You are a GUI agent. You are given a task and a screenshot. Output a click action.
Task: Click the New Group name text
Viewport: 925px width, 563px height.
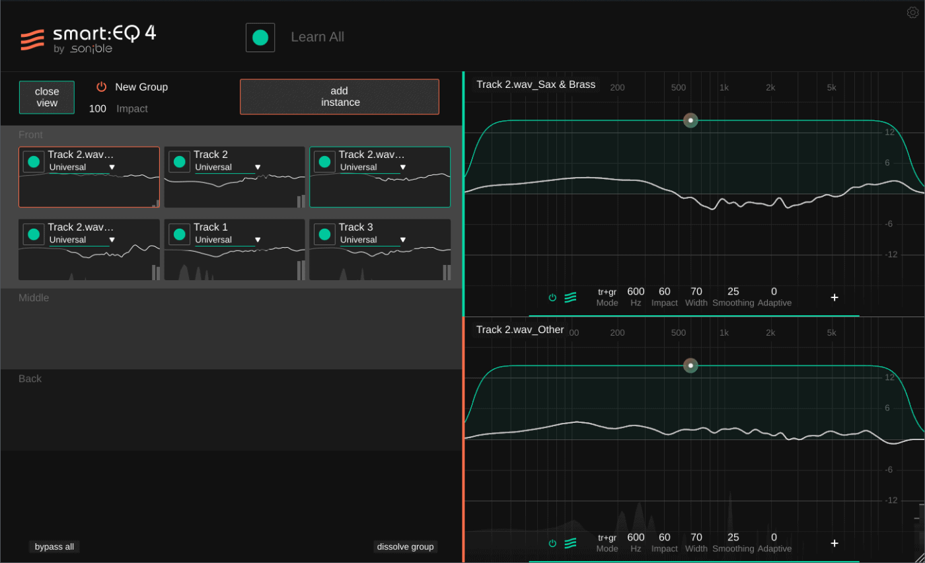141,87
